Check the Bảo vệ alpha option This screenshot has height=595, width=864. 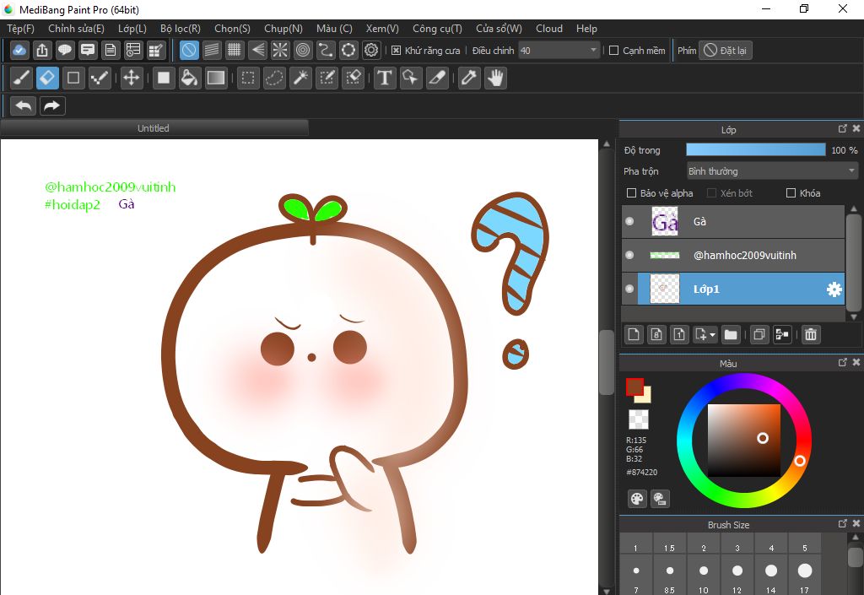pos(631,192)
